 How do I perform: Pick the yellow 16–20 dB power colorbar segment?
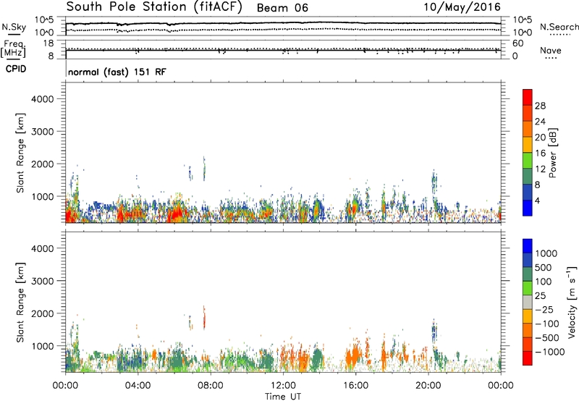pyautogui.click(x=528, y=144)
